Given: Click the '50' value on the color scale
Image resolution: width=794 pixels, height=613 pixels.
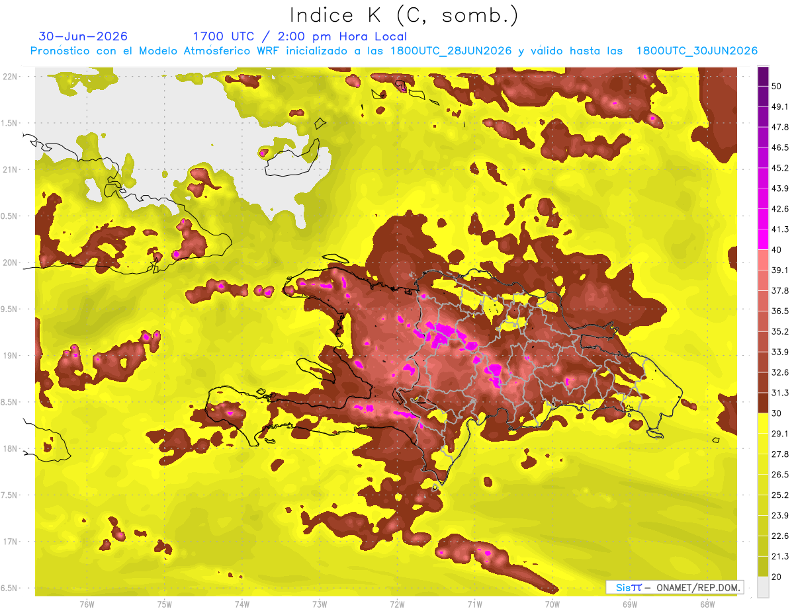Looking at the screenshot, I should tap(777, 87).
